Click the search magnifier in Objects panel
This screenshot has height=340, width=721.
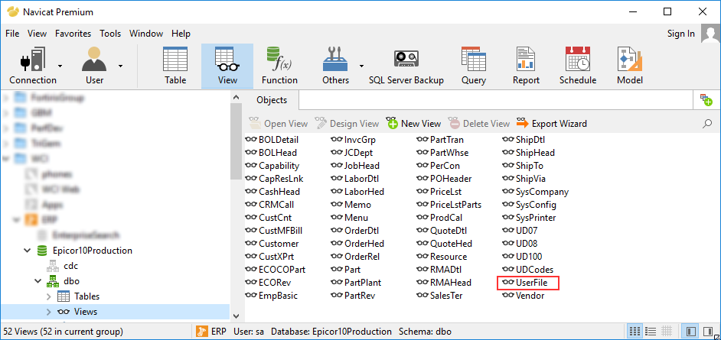coord(708,124)
